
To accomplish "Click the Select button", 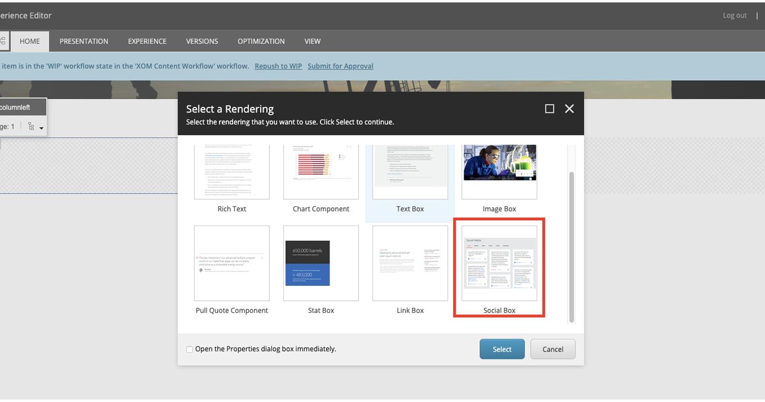I will [502, 349].
